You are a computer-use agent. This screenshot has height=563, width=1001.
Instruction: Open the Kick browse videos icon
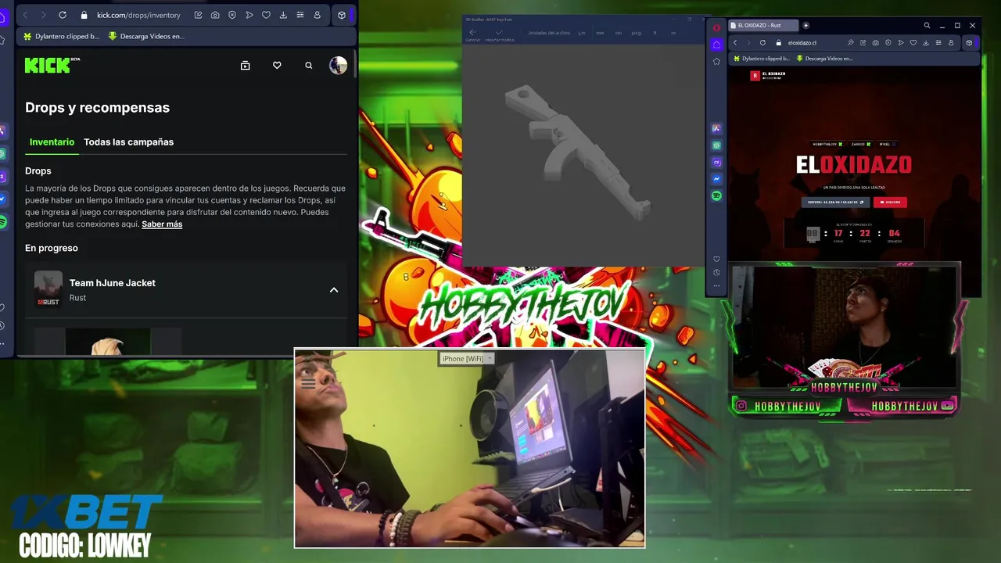245,66
